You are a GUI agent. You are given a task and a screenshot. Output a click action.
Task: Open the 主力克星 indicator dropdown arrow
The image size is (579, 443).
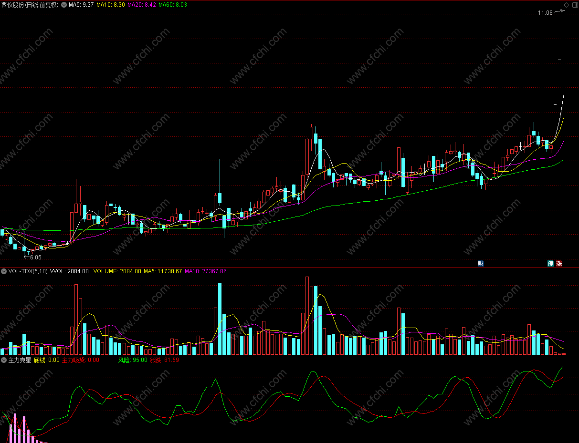4,360
